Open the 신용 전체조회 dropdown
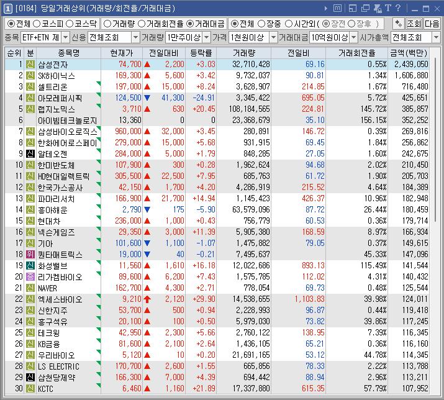 pos(135,37)
